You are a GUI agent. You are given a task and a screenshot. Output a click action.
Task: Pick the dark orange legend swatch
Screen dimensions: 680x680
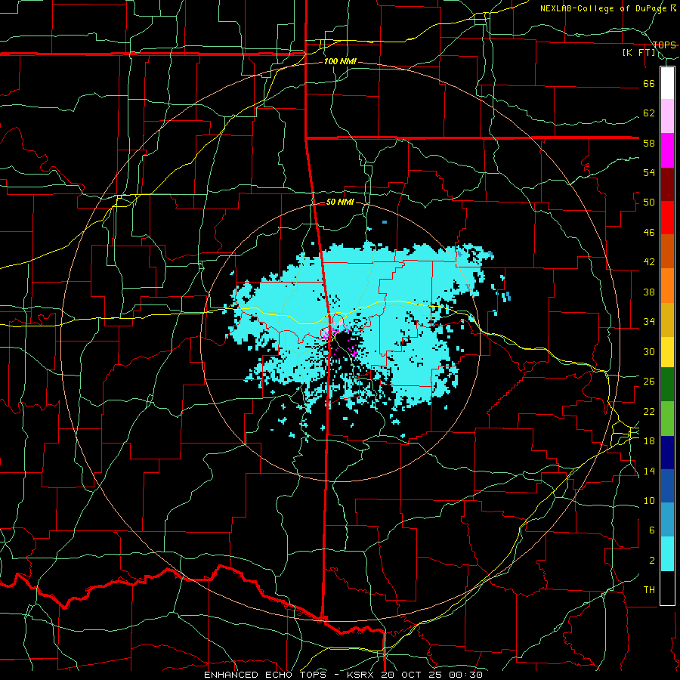(x=667, y=251)
